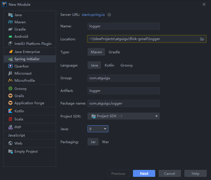
Task: Select War packaging
Action: [x=105, y=142]
